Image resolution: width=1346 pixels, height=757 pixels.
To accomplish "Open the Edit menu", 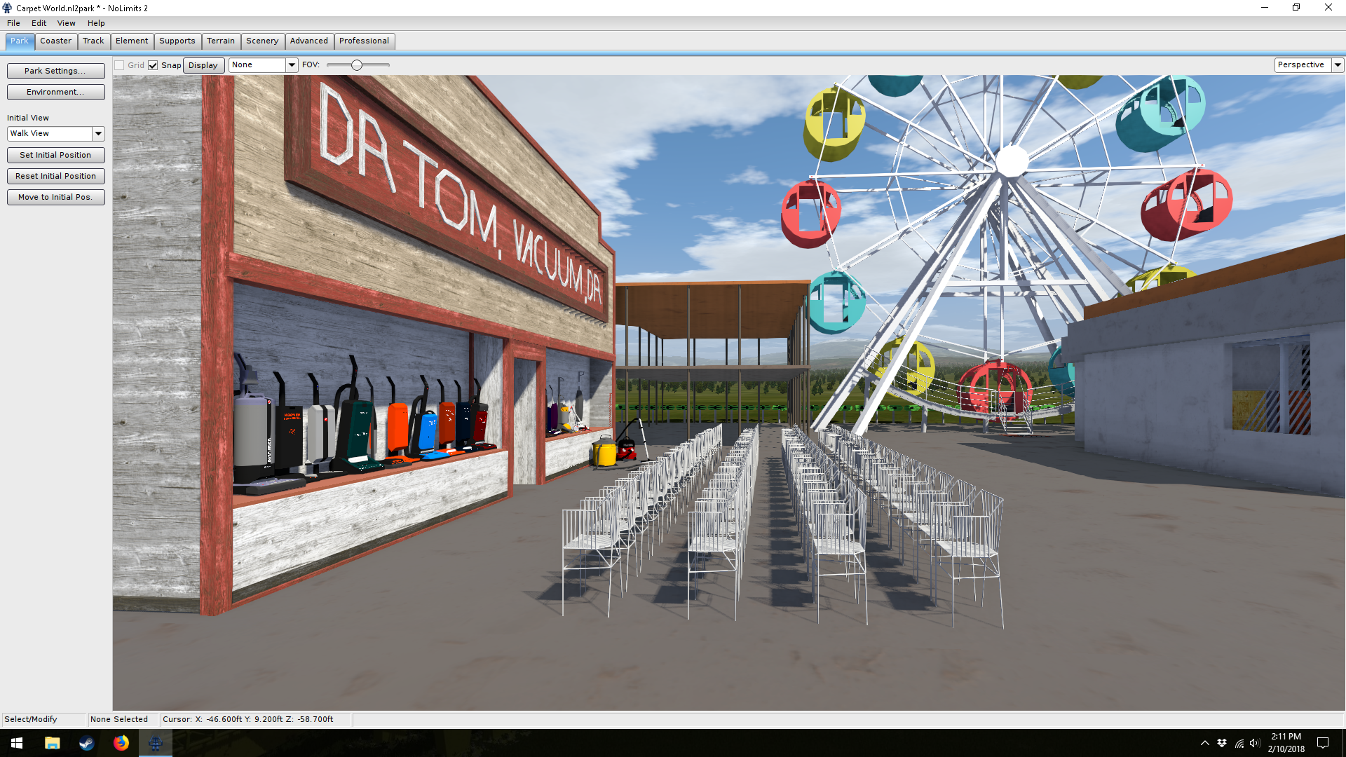I will pos(39,23).
